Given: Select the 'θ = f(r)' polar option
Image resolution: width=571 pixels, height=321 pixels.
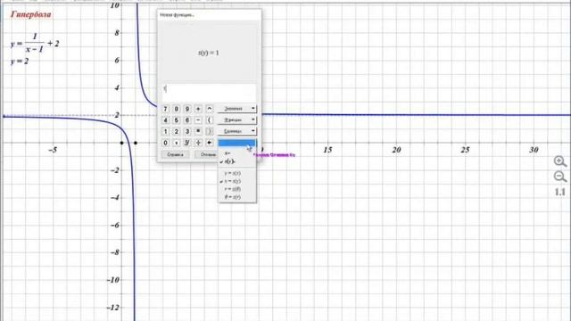Looking at the screenshot, I should (236, 197).
